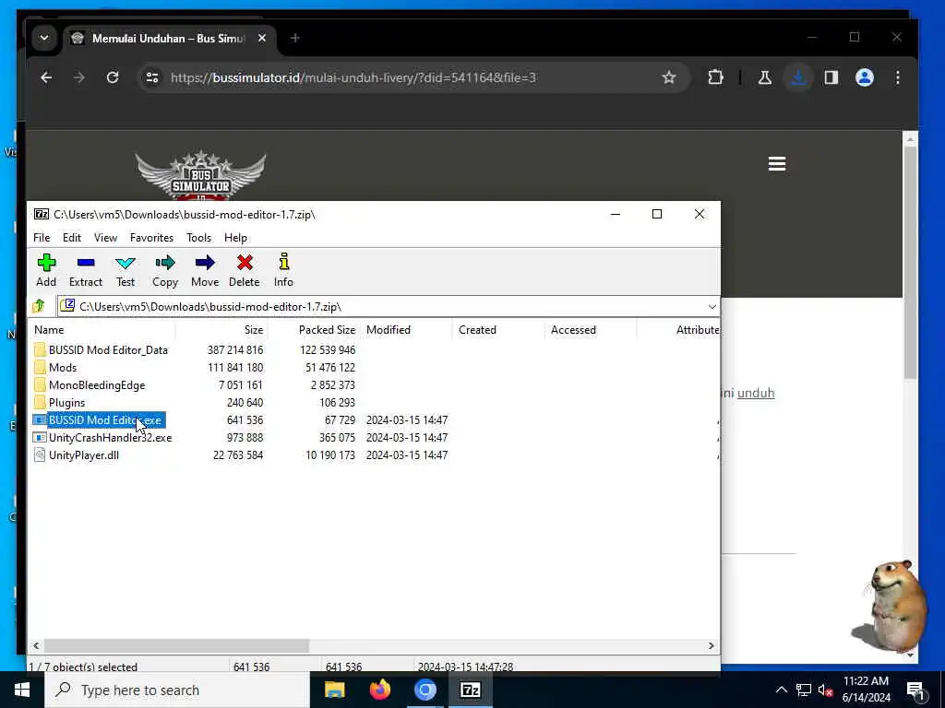This screenshot has width=945, height=708.
Task: Select the Mods folder row
Action: [63, 367]
